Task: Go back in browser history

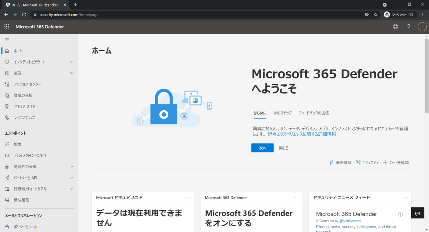Action: coord(6,15)
